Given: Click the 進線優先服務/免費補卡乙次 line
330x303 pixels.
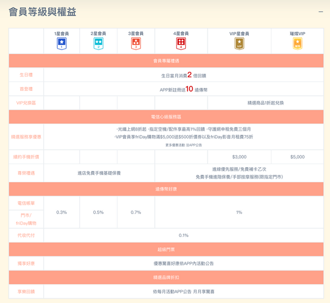Looking at the screenshot, I should (239, 169).
